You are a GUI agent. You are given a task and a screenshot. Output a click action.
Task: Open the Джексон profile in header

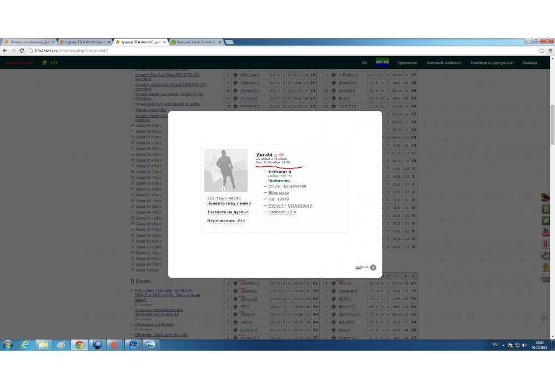click(407, 63)
